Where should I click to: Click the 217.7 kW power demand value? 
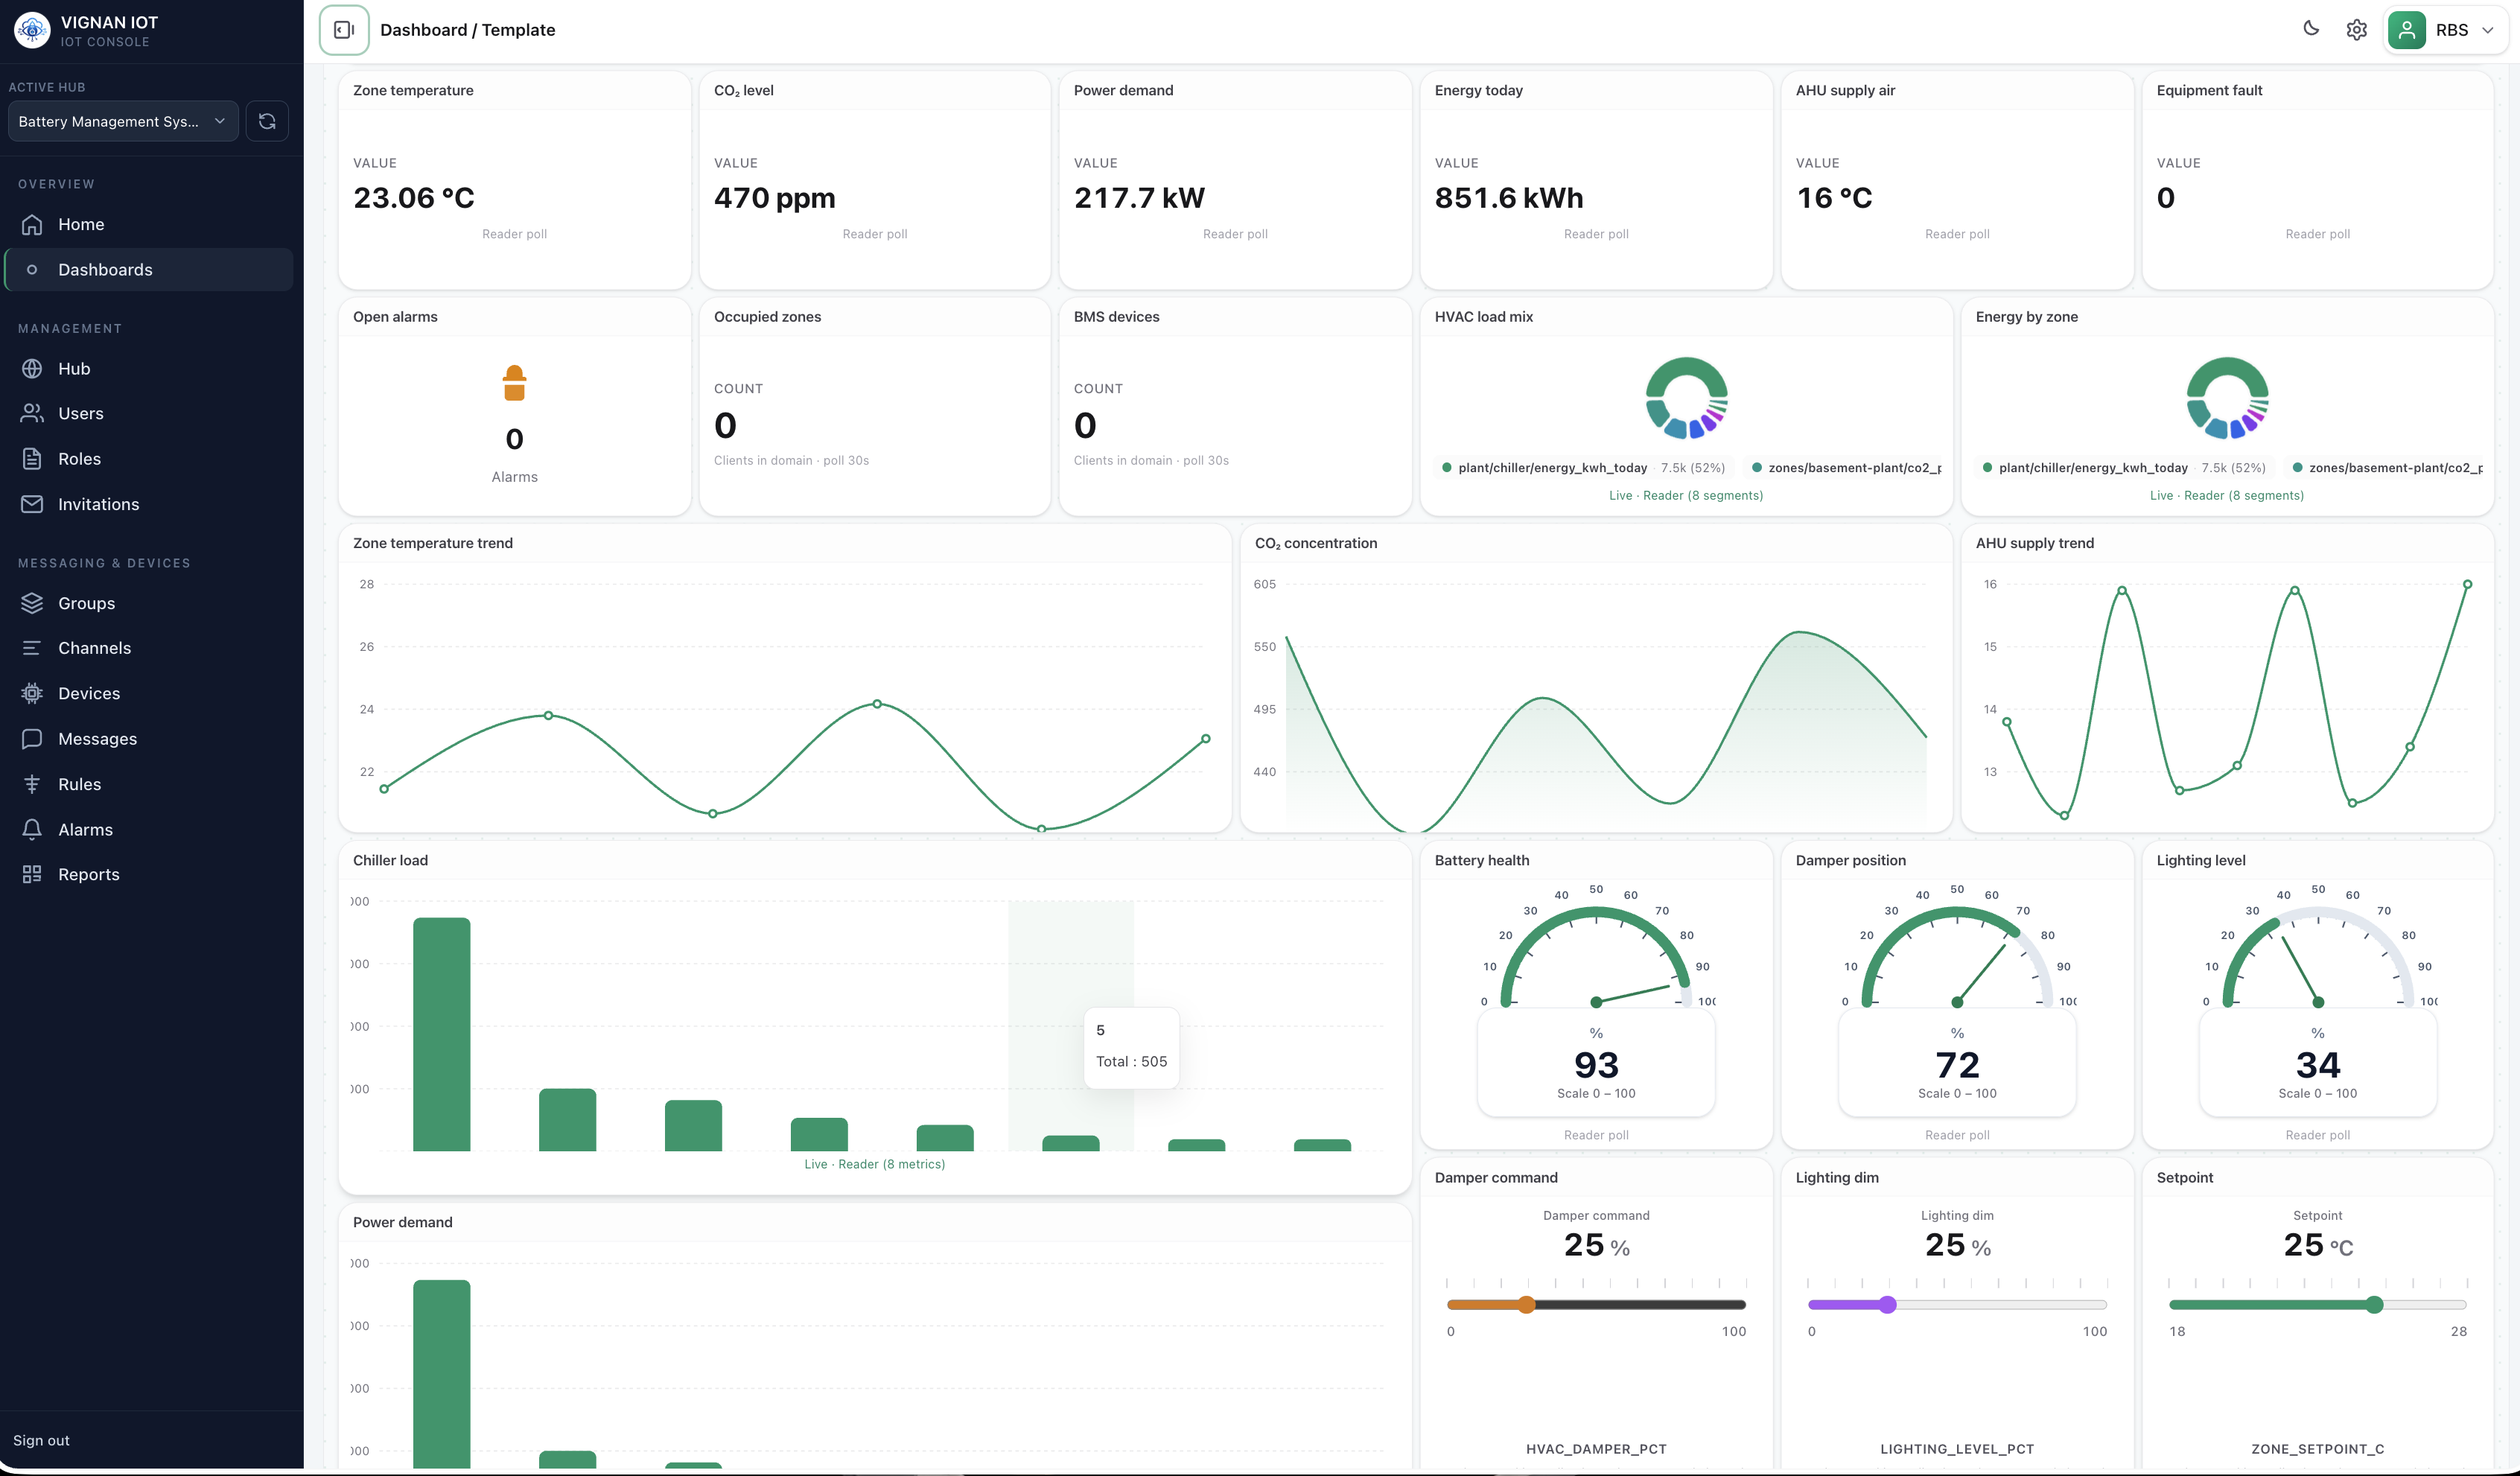(x=1139, y=198)
